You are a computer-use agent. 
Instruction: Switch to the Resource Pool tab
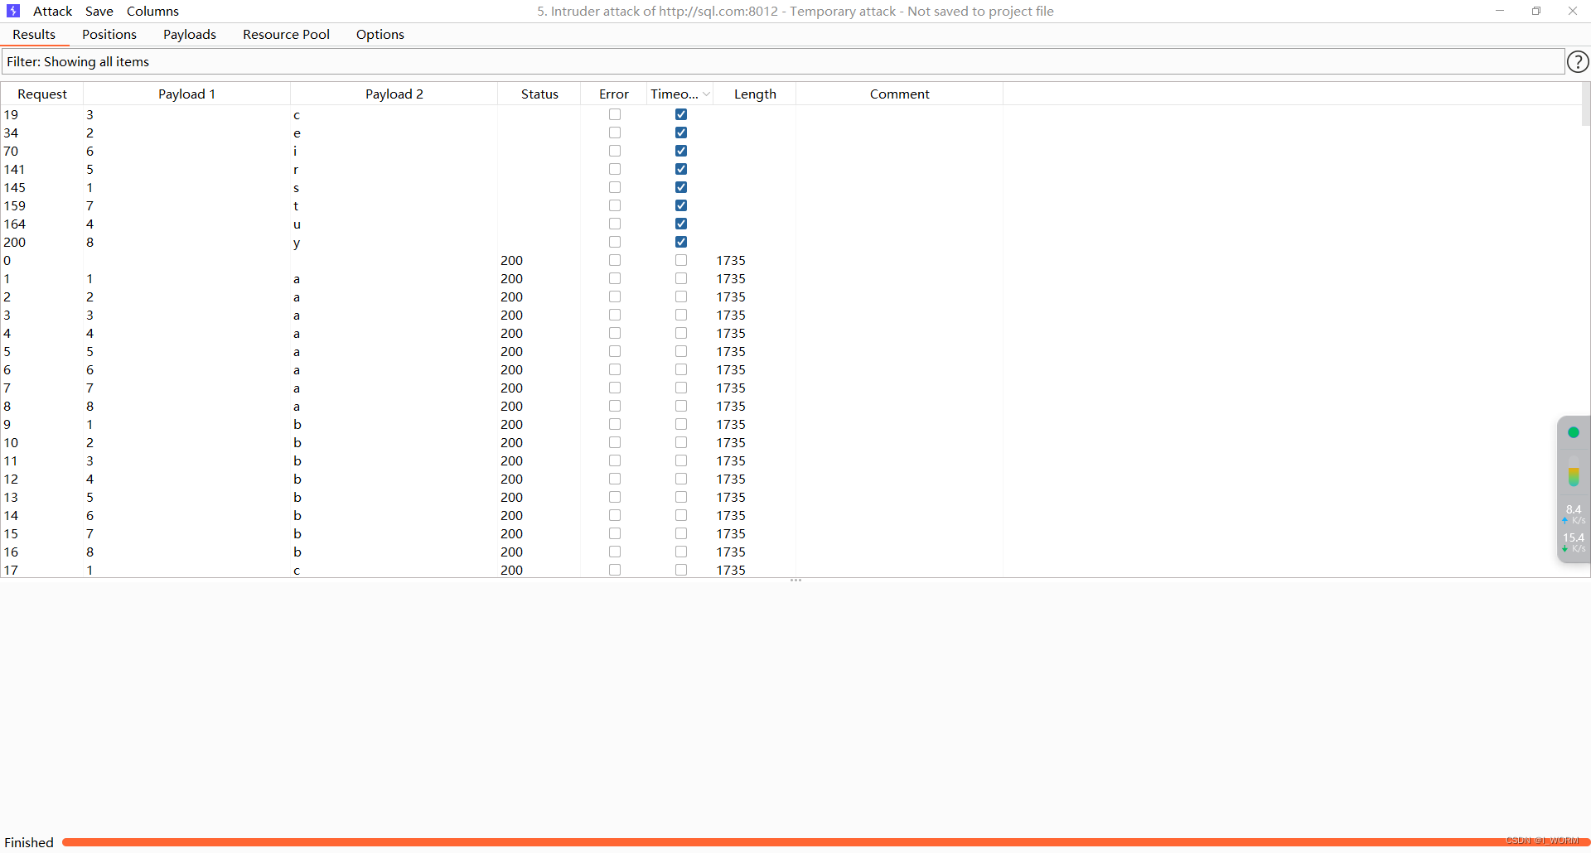point(286,34)
